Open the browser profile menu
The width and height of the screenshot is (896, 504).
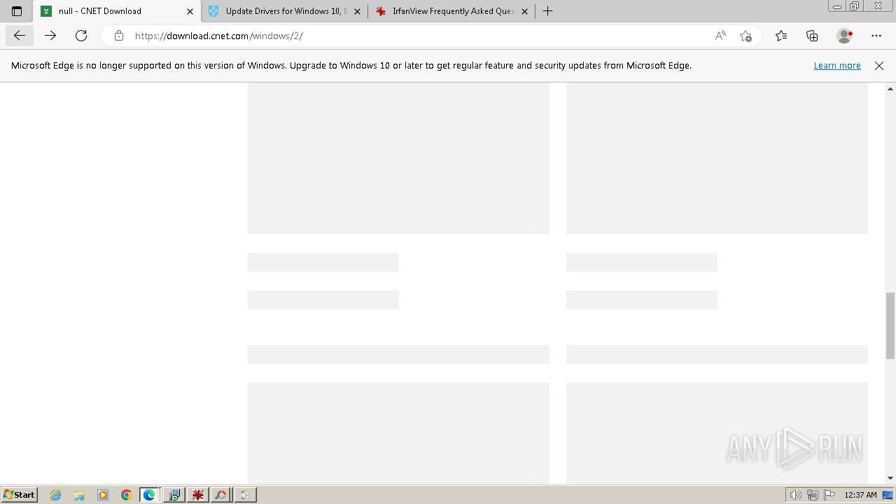tap(845, 36)
